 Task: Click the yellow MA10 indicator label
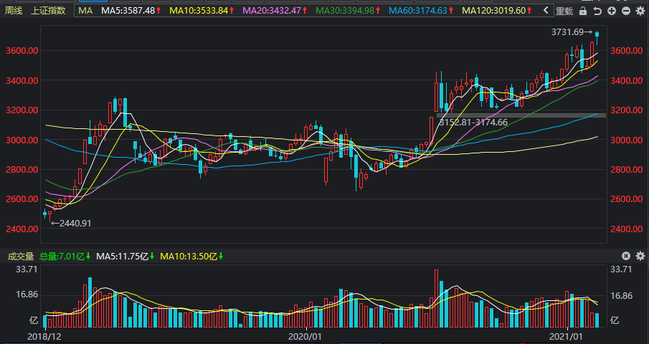click(204, 11)
